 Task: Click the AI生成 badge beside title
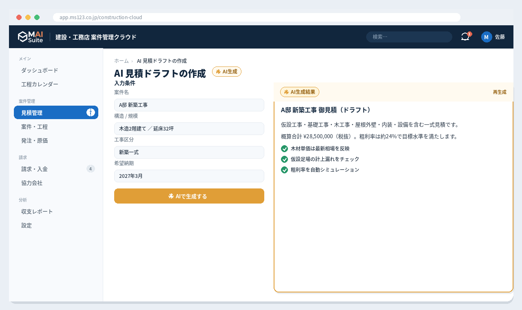pyautogui.click(x=227, y=71)
